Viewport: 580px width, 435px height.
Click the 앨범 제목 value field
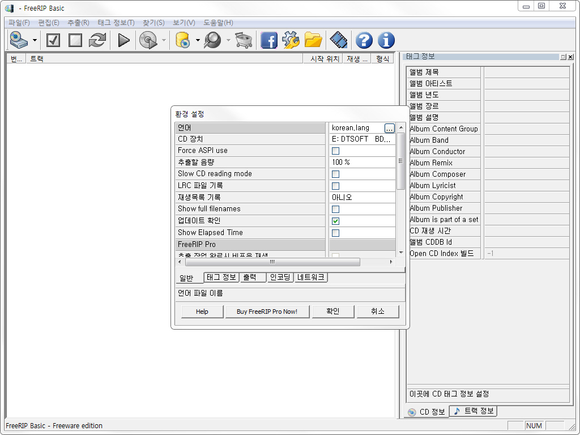(x=526, y=72)
